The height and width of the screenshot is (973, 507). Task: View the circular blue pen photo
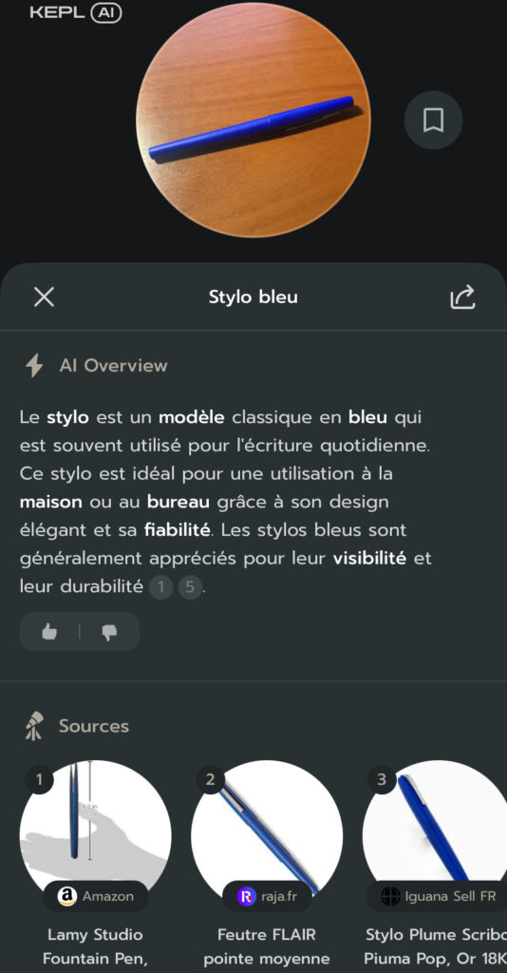tap(253, 119)
